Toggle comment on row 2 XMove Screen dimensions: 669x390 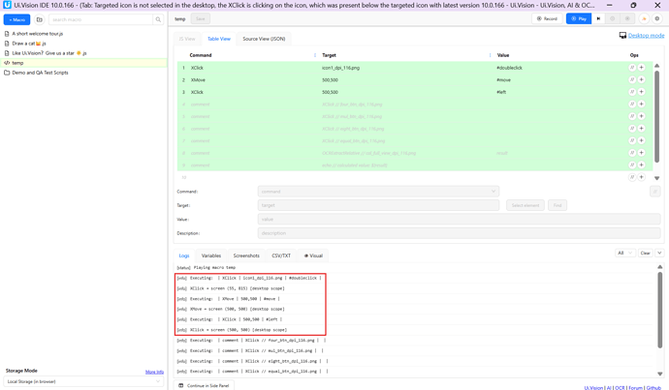coord(632,79)
